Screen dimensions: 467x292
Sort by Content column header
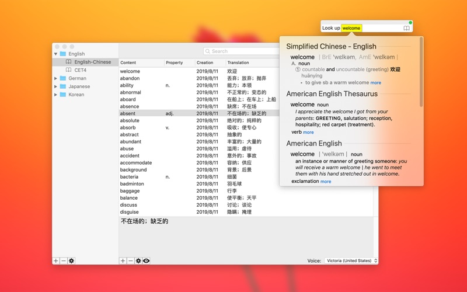pyautogui.click(x=141, y=62)
